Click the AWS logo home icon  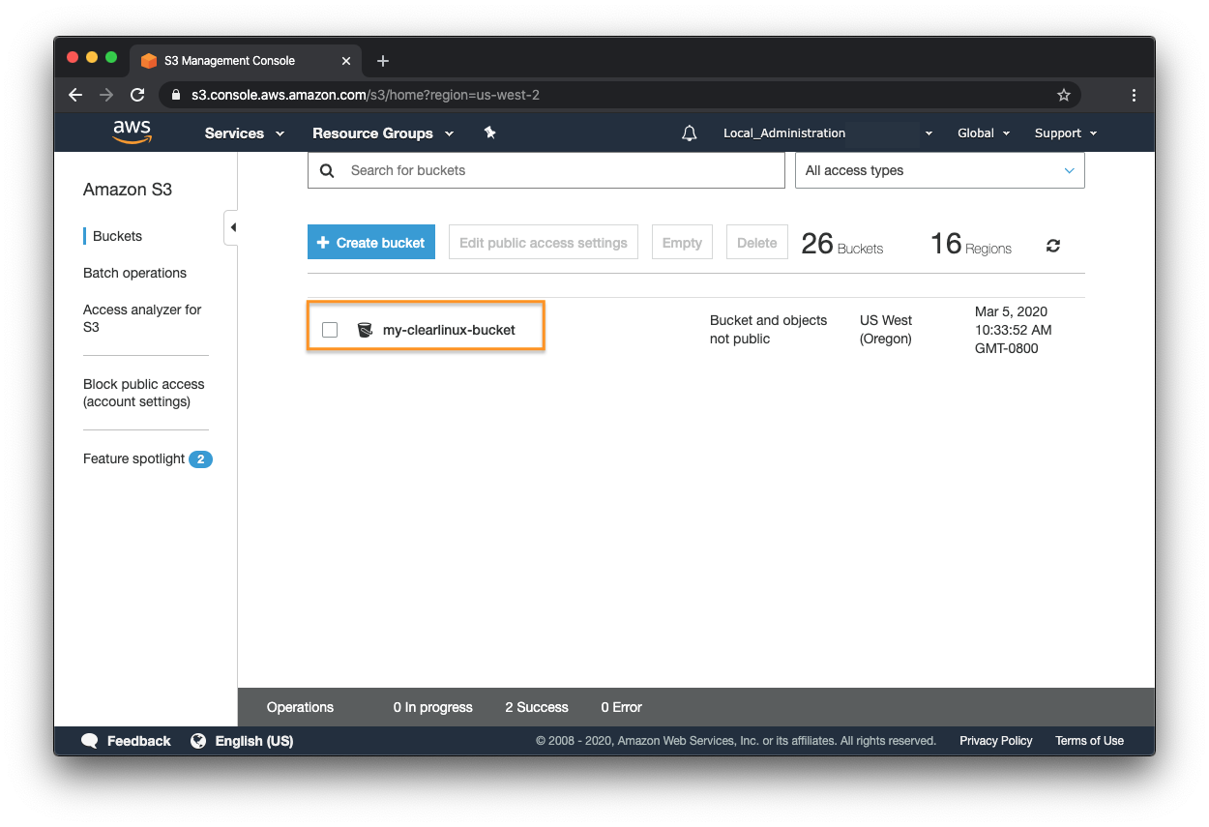pos(133,133)
